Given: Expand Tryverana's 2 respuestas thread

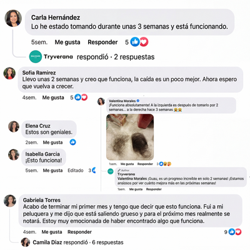Looking at the screenshot, I should (x=116, y=57).
